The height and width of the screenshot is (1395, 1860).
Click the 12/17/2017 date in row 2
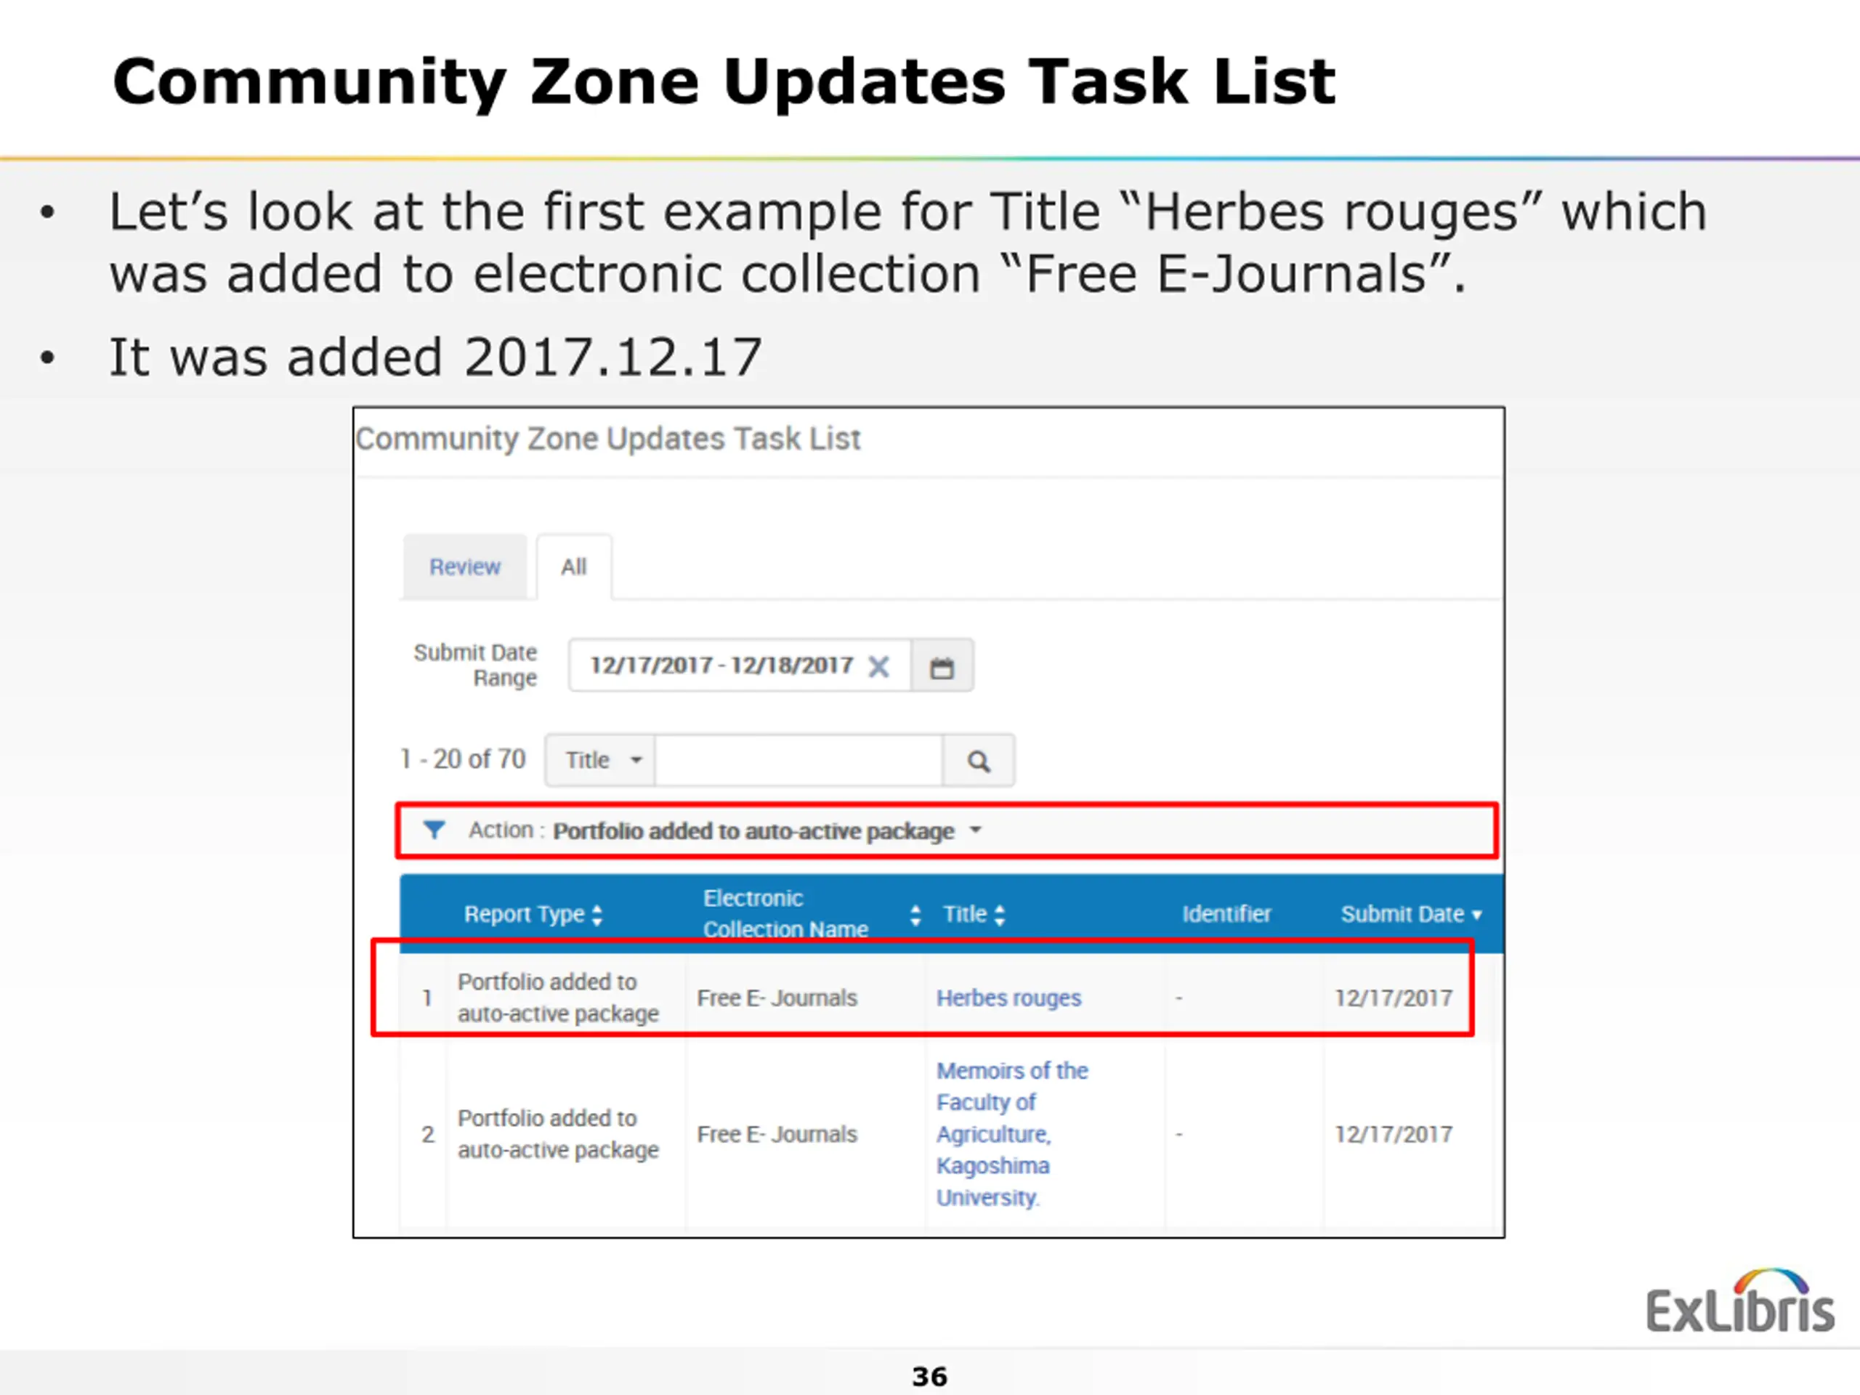pyautogui.click(x=1394, y=1134)
